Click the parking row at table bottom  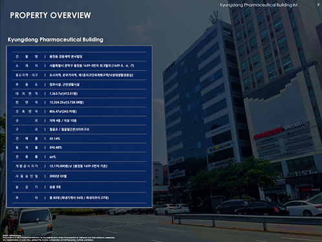tap(80, 198)
